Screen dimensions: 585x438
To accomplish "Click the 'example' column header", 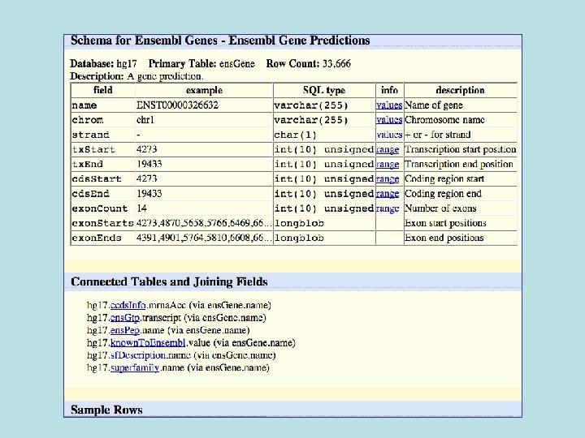I will [204, 90].
